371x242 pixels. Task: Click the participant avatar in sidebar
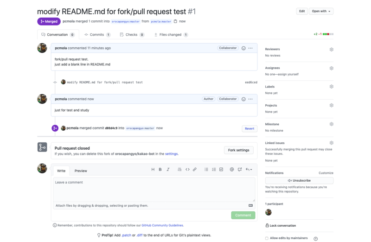(269, 212)
